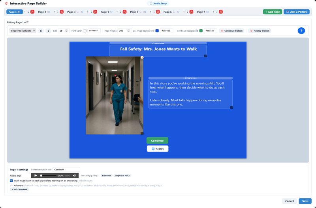This screenshot has width=316, height=208.
Task: Delete Page 5 with red X
Action: coord(158,12)
